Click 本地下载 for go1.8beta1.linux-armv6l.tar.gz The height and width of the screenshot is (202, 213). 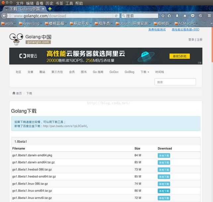[164, 198]
